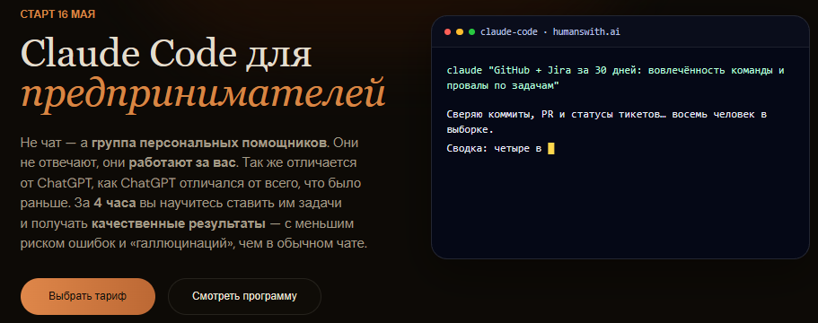Click the "Сводка: четыре в" line
Viewport: 818px width, 323px height.
(x=494, y=149)
